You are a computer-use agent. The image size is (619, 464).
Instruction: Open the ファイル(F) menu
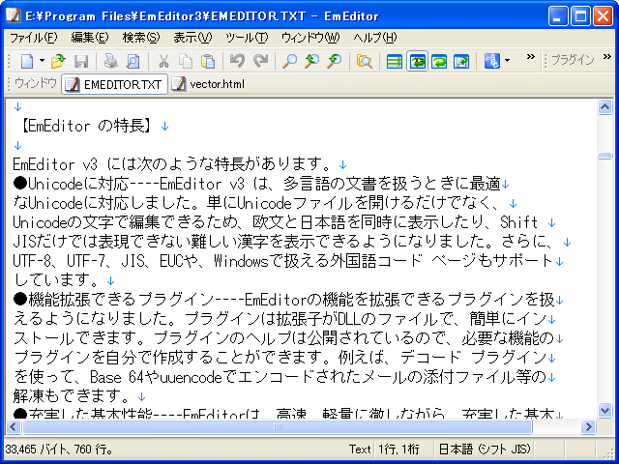click(34, 38)
